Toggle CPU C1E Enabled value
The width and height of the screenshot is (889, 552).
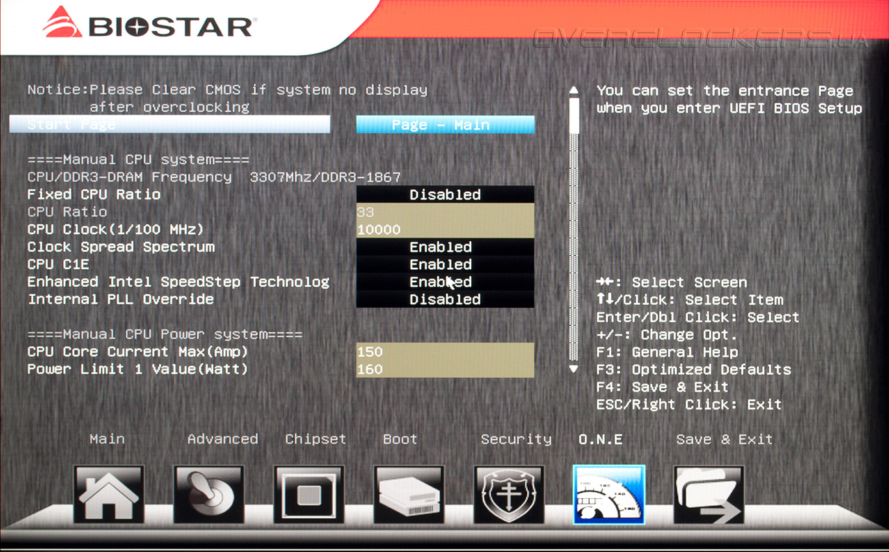pos(445,265)
